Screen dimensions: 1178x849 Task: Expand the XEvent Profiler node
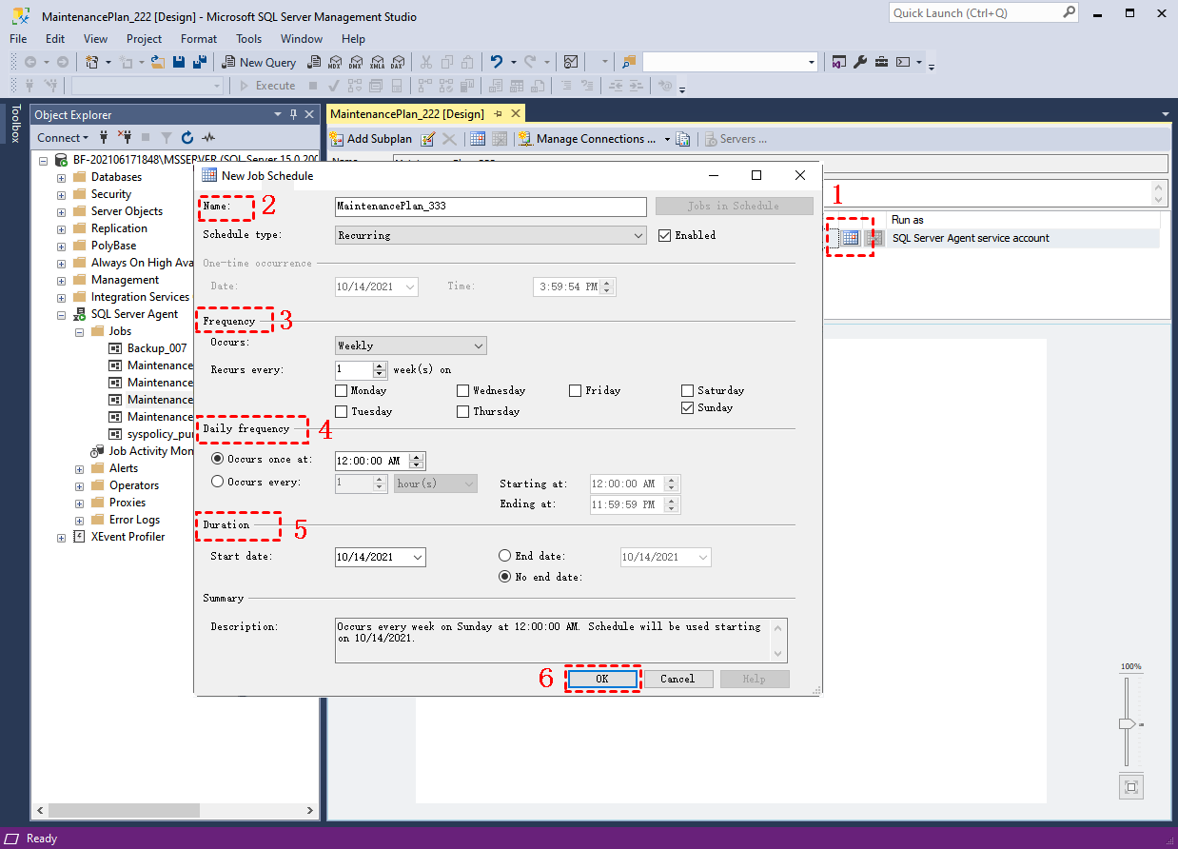click(62, 537)
